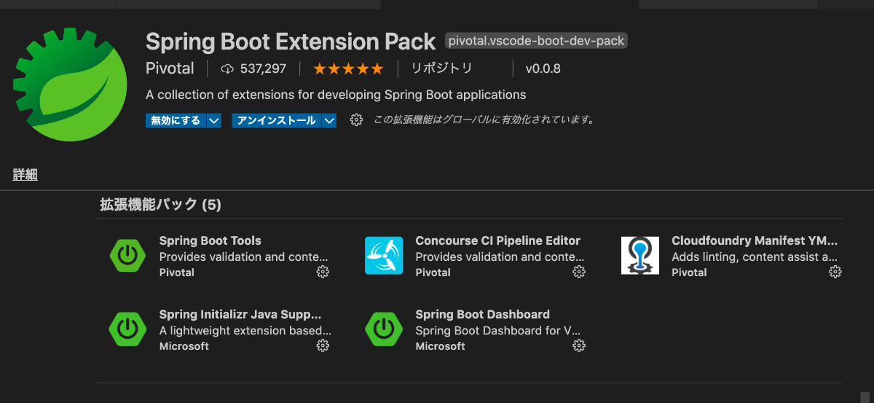Open the Cloudfoundry Manifest YM... title
The image size is (874, 403).
755,240
